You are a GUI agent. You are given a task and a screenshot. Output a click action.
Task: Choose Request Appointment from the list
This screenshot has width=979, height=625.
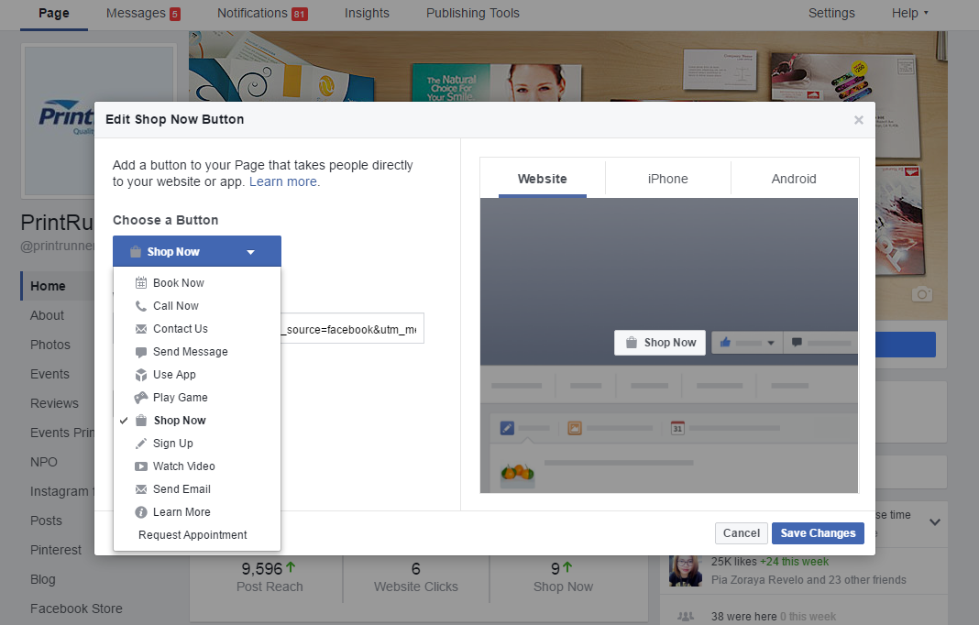click(192, 535)
